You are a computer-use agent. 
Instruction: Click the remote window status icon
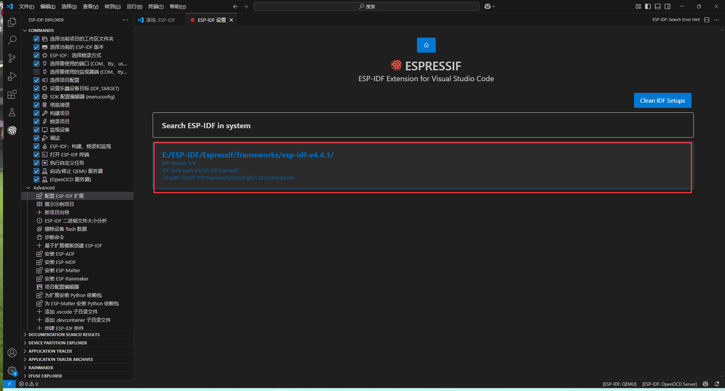click(9, 384)
